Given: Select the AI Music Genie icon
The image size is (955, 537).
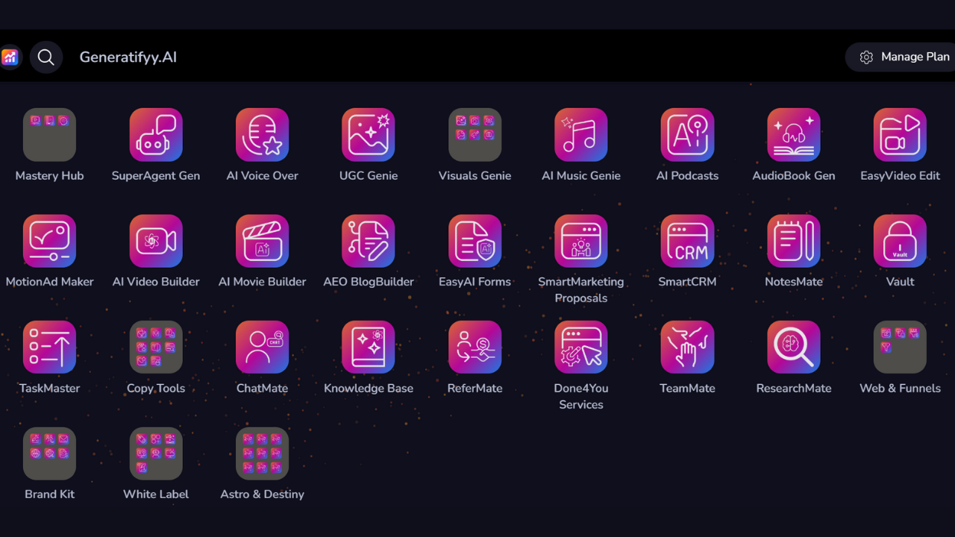Looking at the screenshot, I should point(581,135).
